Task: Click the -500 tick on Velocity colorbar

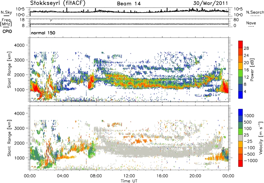Action: coord(249,154)
